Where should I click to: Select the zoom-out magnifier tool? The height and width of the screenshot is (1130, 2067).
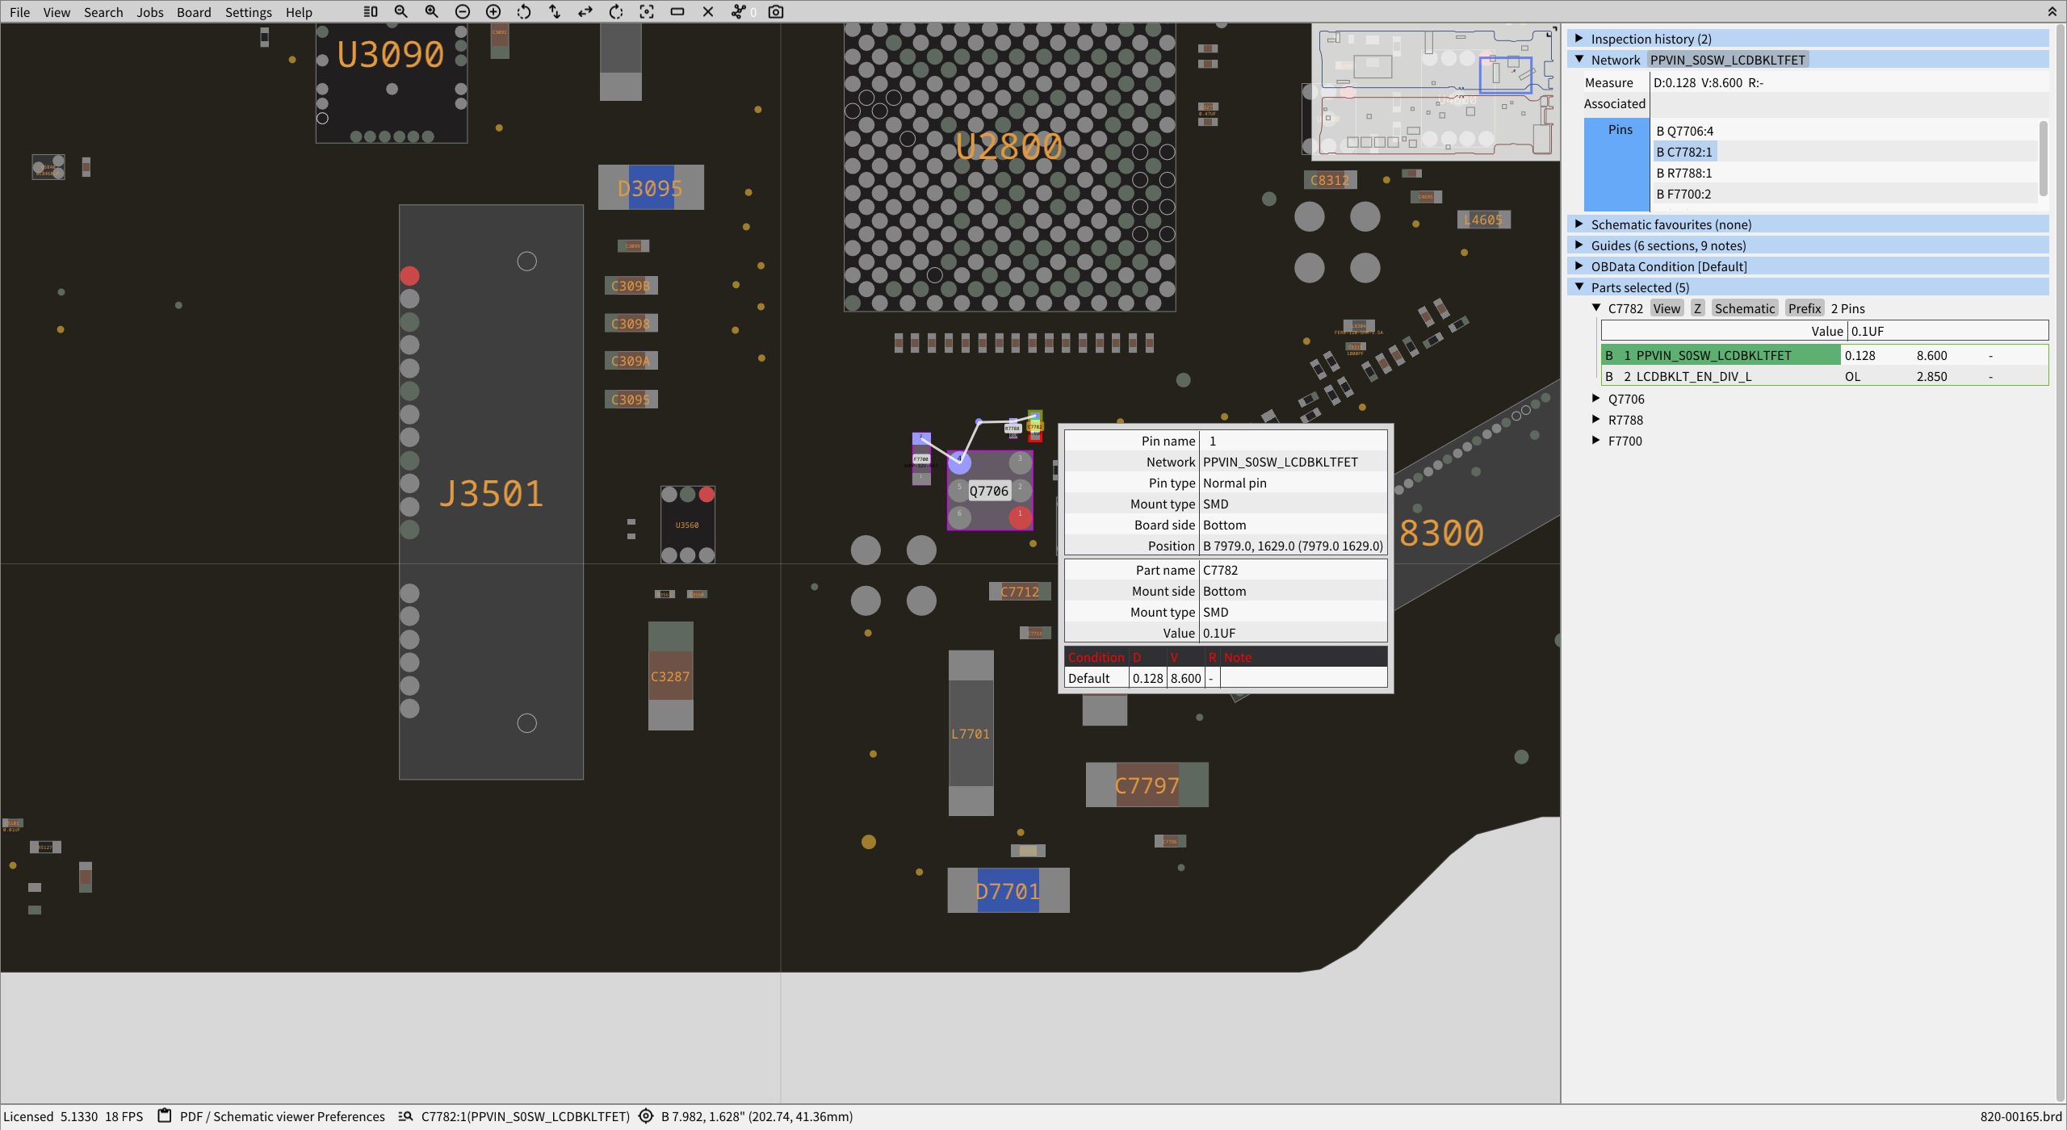point(400,12)
